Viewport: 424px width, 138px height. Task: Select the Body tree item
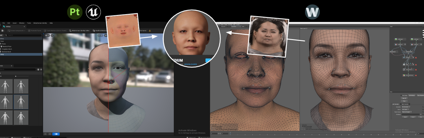[x=21, y=54]
